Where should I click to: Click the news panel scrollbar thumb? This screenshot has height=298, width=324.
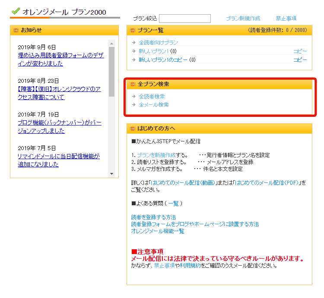[111, 72]
